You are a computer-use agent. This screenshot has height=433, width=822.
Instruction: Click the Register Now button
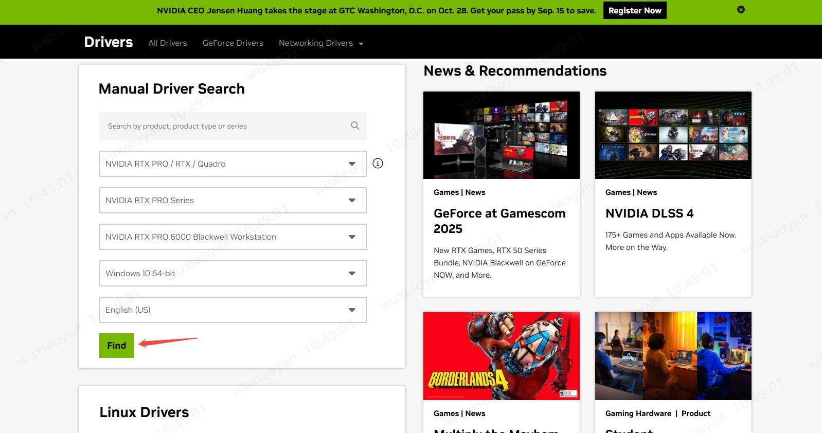click(634, 11)
